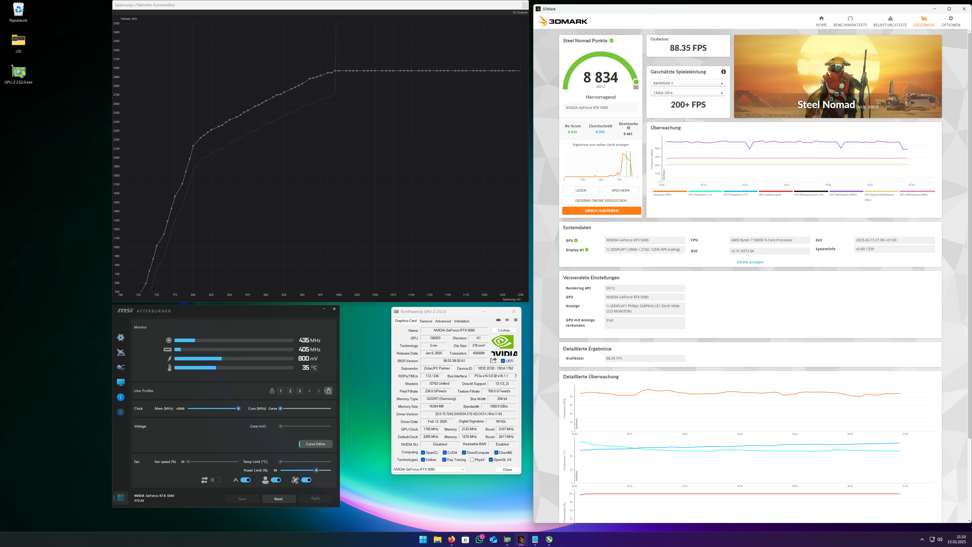Image resolution: width=972 pixels, height=547 pixels.
Task: Click the GPU-Z refresh icon
Action: click(x=507, y=320)
